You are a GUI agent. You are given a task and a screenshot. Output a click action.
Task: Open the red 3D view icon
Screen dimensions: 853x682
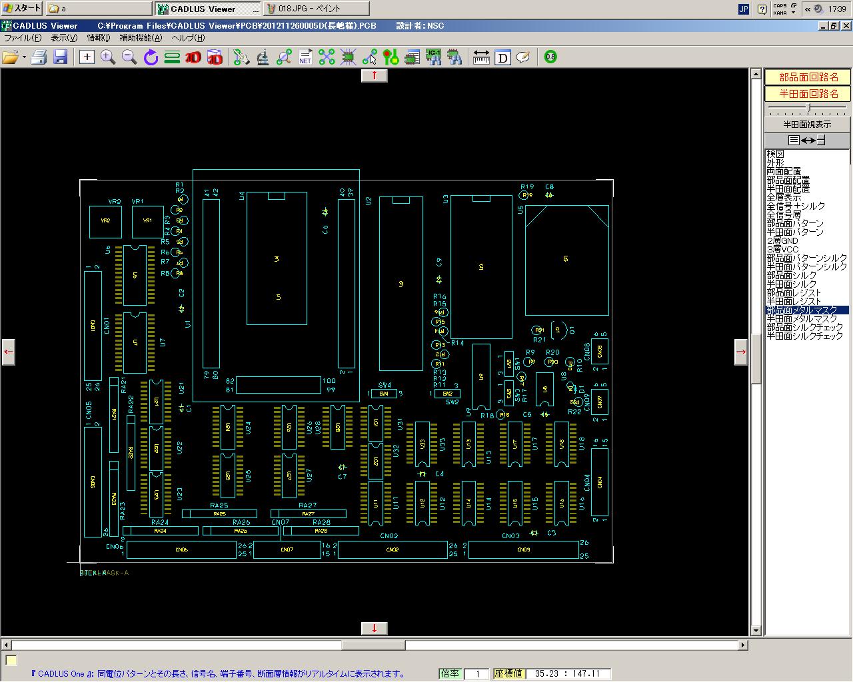[x=193, y=57]
